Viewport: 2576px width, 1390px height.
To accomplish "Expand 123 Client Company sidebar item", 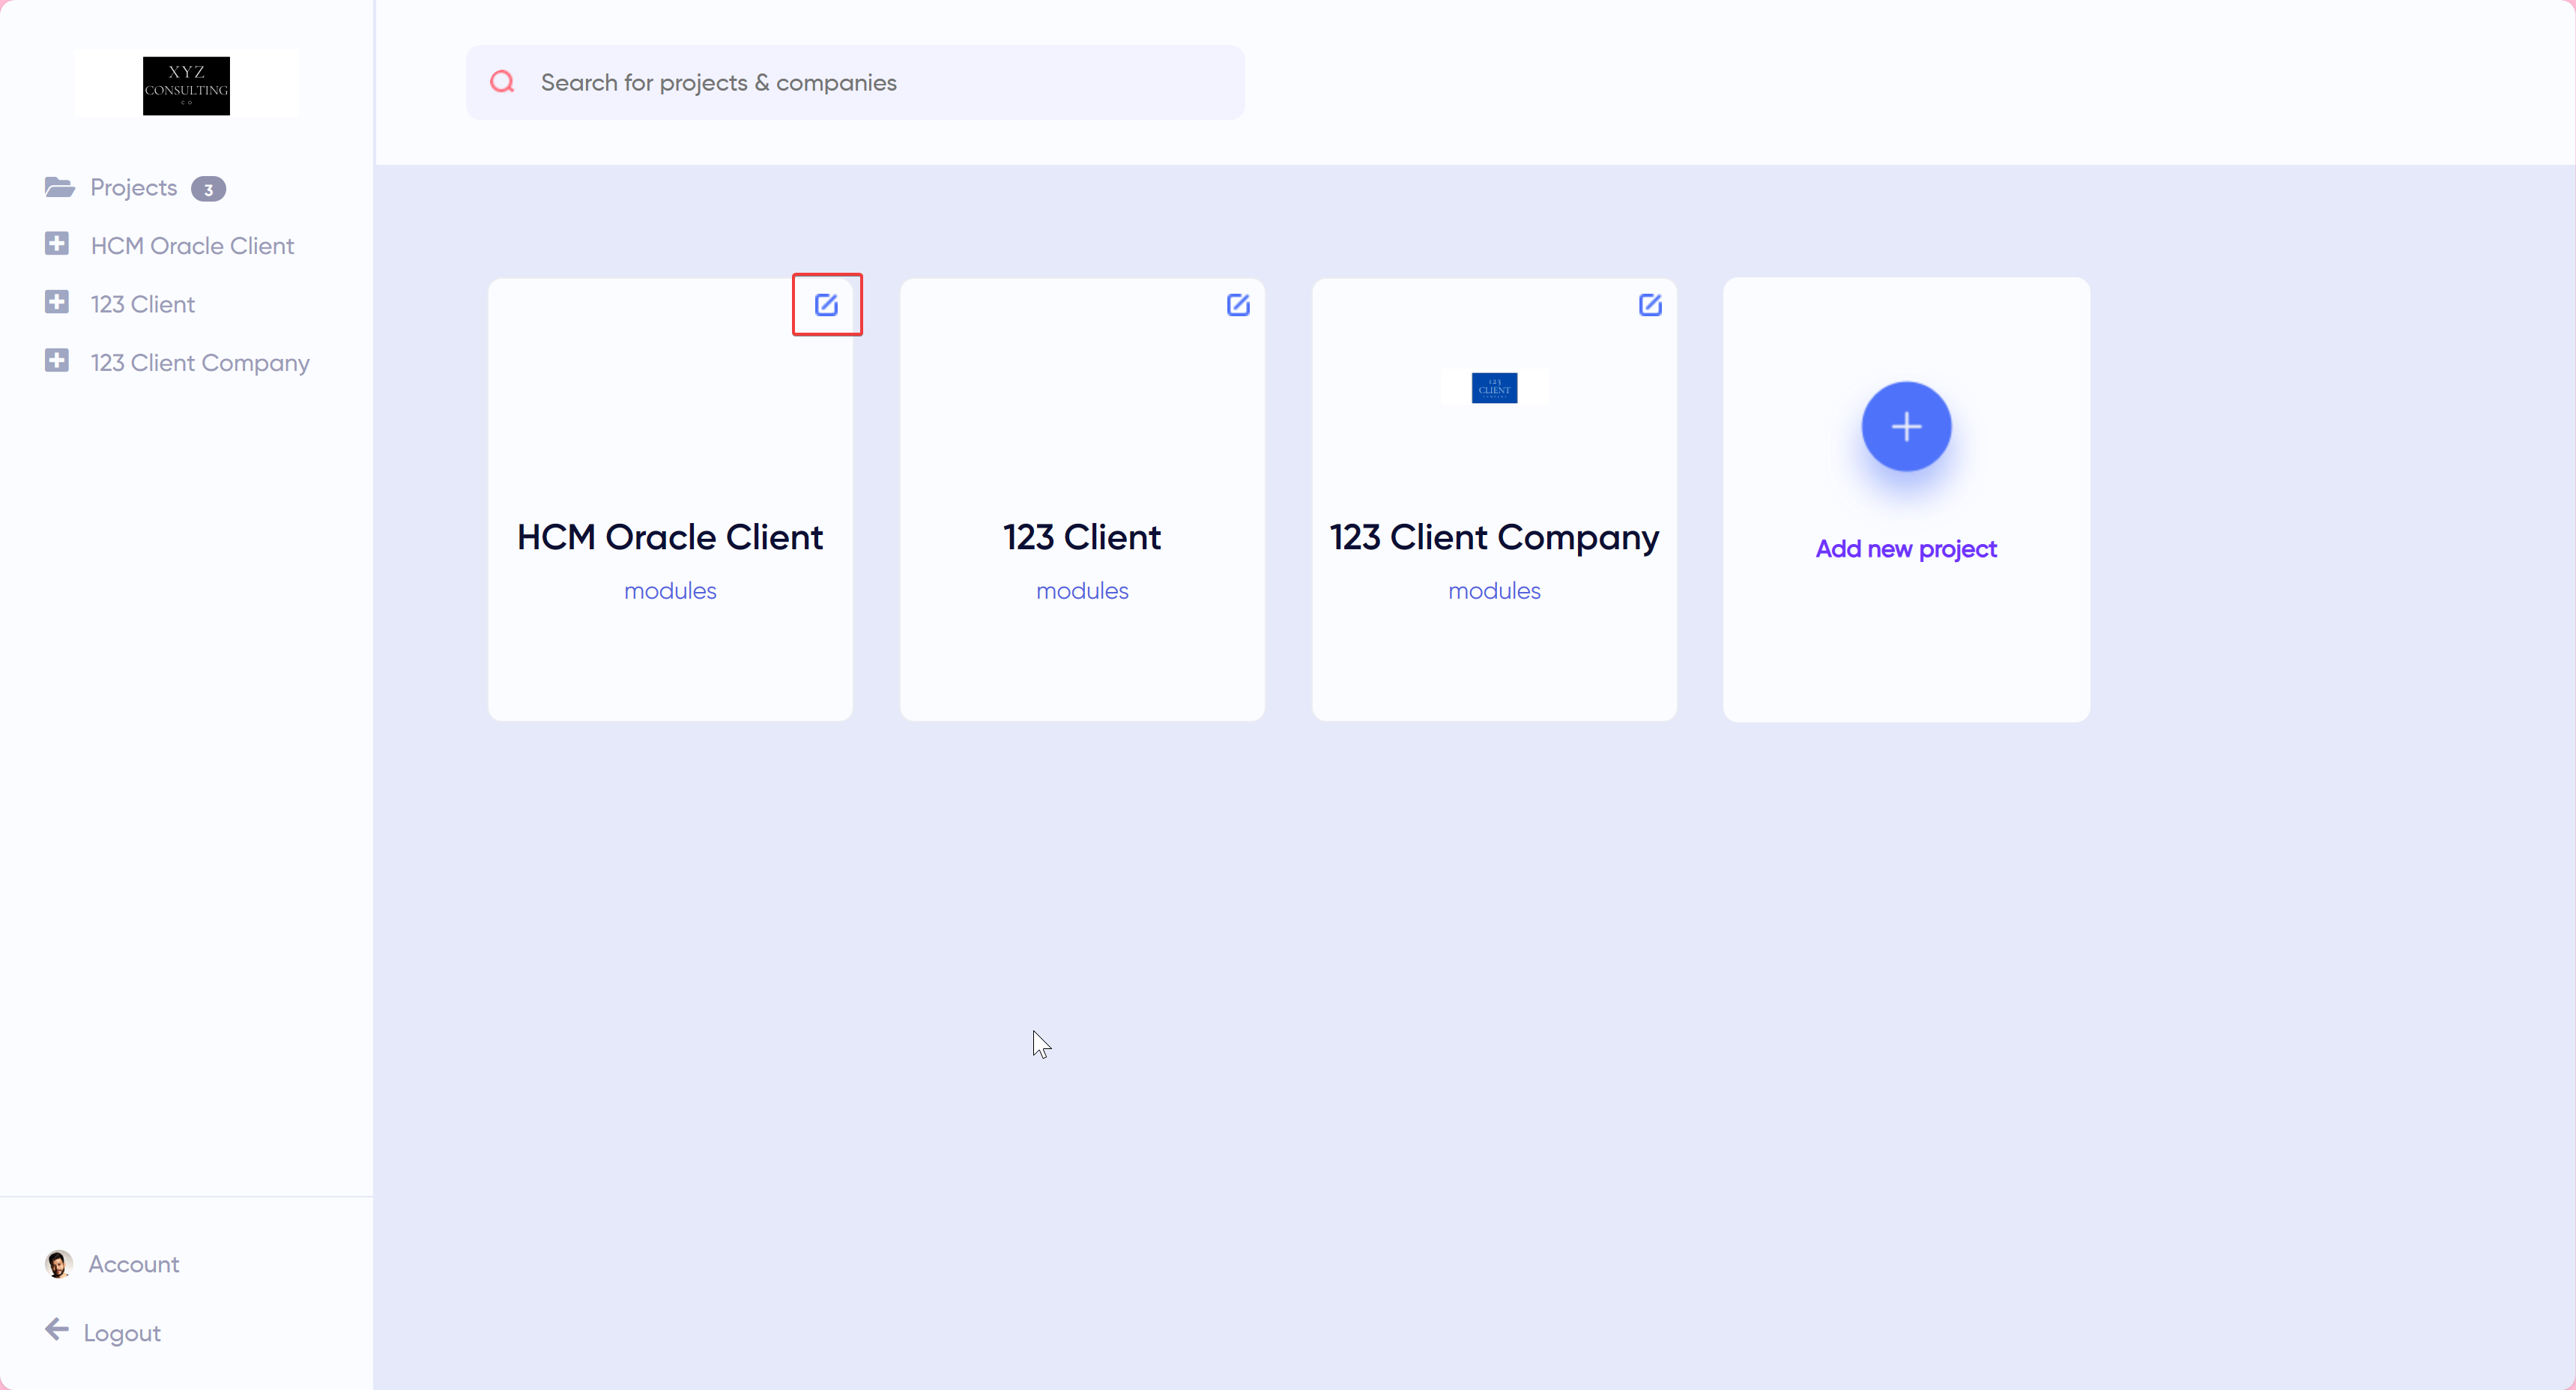I will (57, 361).
